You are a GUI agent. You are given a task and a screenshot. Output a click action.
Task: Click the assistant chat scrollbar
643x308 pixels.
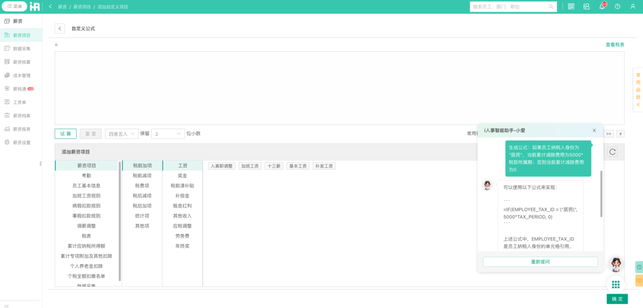(x=601, y=194)
